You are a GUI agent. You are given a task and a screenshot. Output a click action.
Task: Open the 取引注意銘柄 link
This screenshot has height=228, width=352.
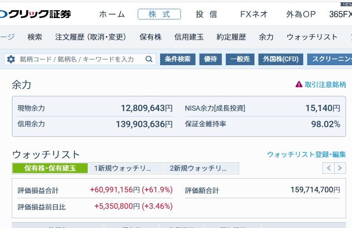(325, 84)
